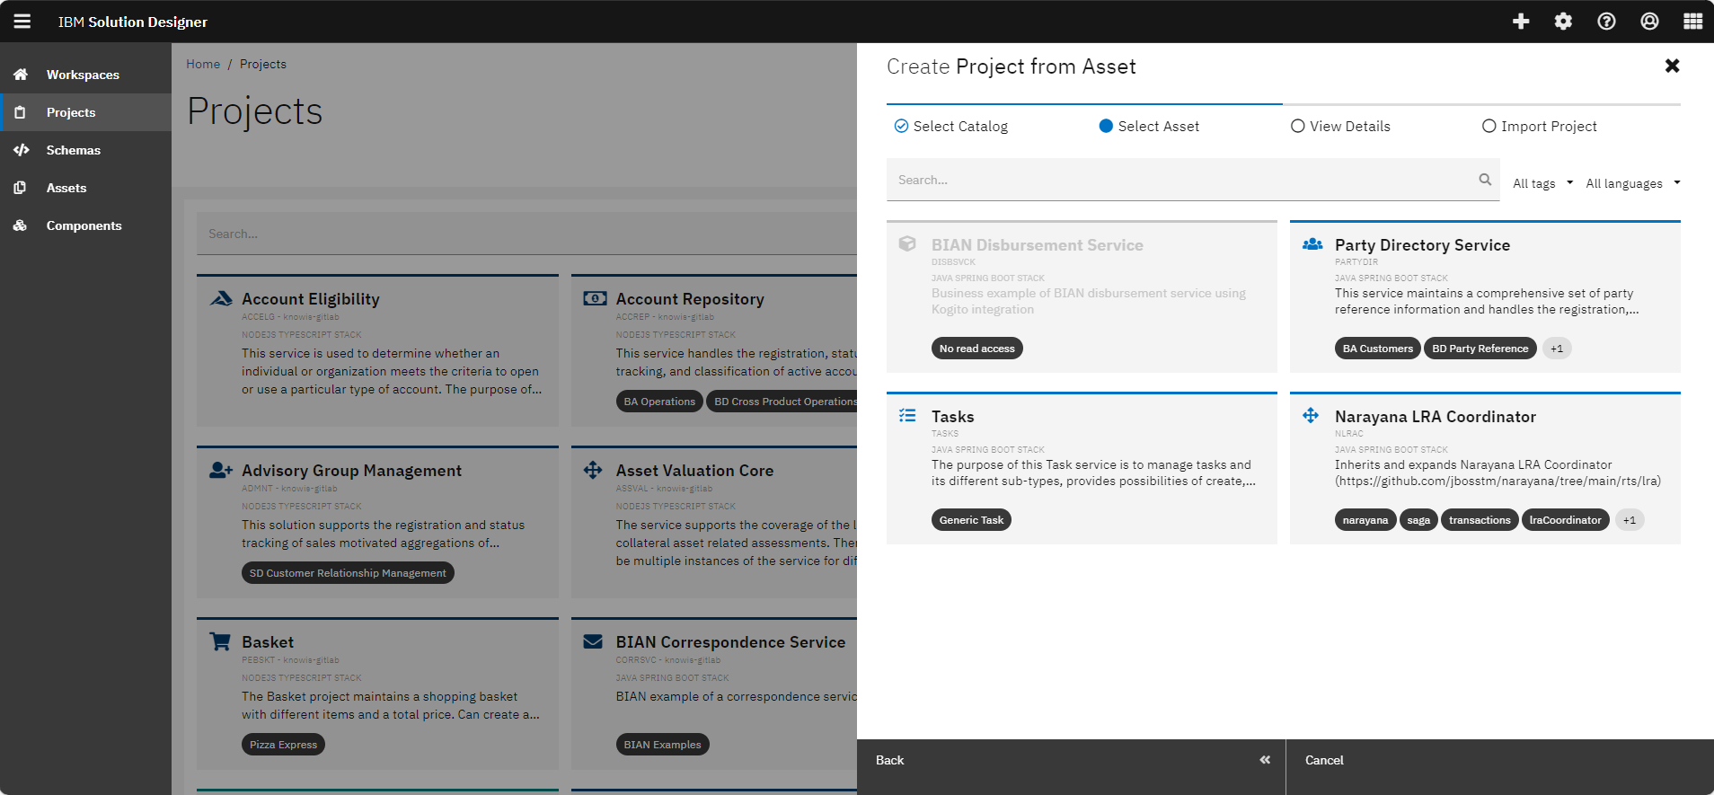1714x795 pixels.
Task: Click the Narayana LRA Coordinator arrows icon
Action: pos(1311,415)
